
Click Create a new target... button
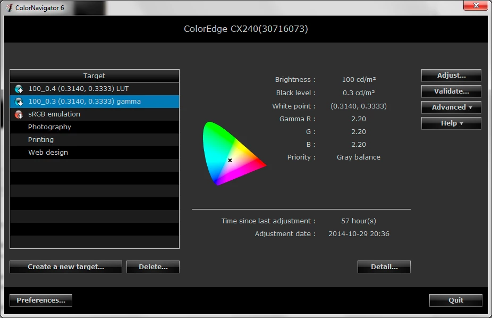(x=66, y=267)
